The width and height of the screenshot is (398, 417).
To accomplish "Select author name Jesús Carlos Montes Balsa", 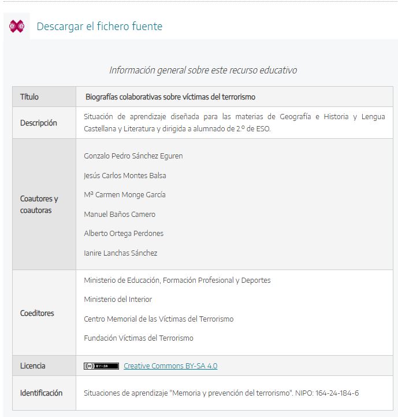I will coord(125,175).
